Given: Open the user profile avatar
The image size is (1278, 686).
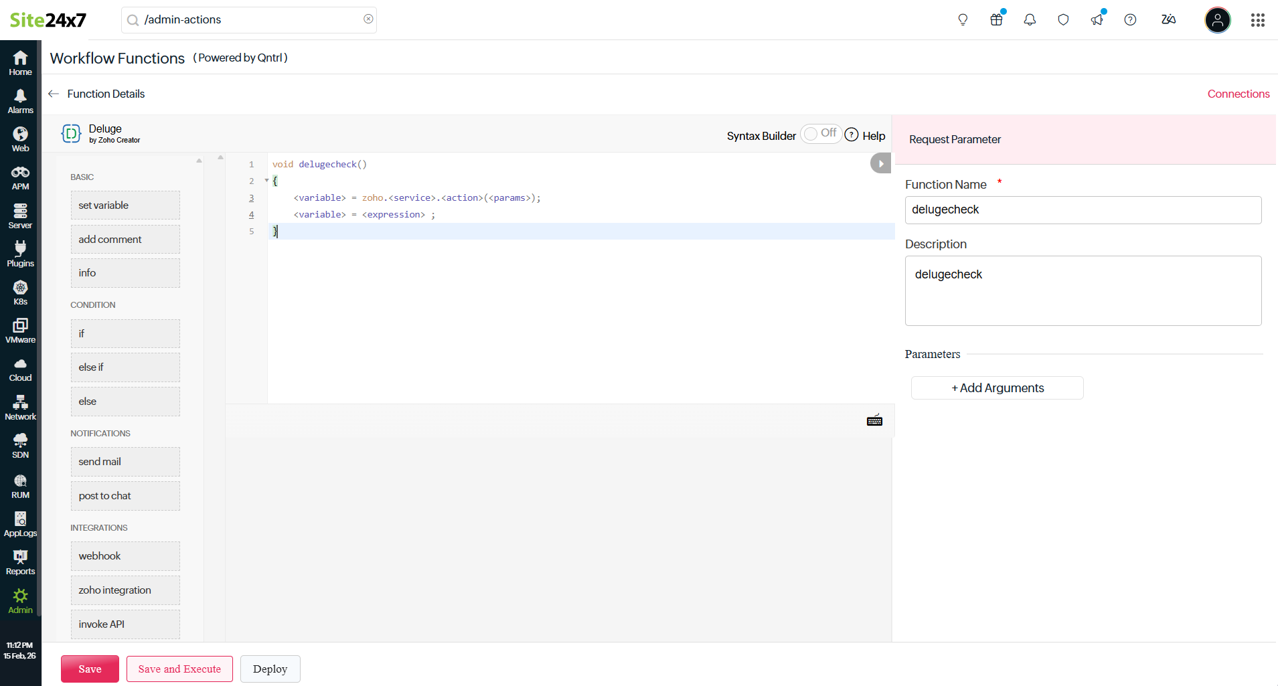Looking at the screenshot, I should [1217, 20].
